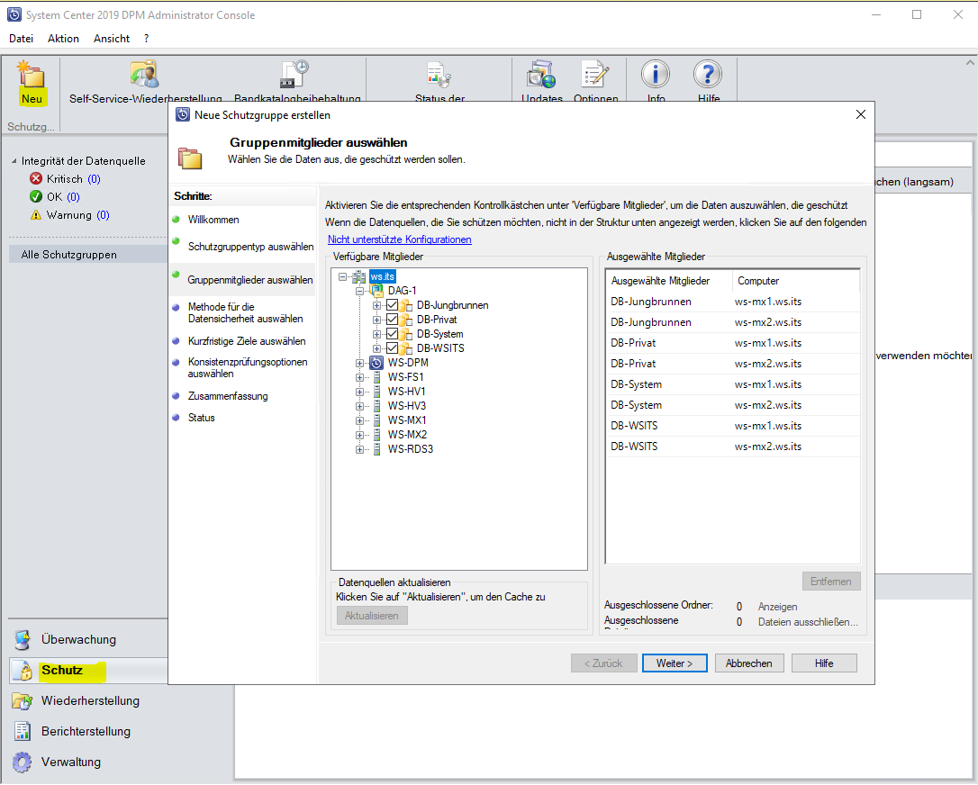The image size is (978, 785).
Task: Collapse the ws.its tree node
Action: [342, 276]
